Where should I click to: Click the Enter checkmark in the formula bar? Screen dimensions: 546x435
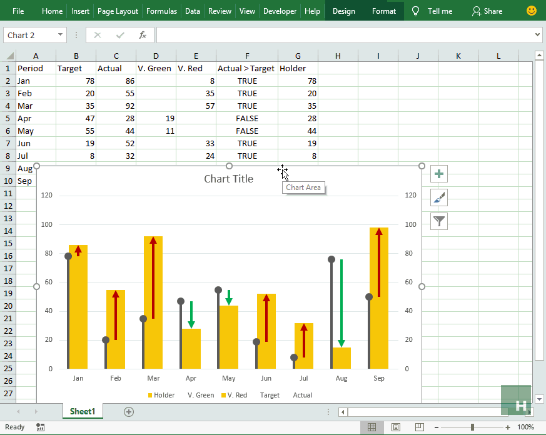tap(120, 35)
